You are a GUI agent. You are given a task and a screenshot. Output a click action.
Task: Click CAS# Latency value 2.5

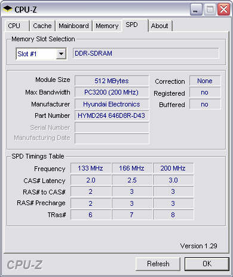click(x=132, y=180)
